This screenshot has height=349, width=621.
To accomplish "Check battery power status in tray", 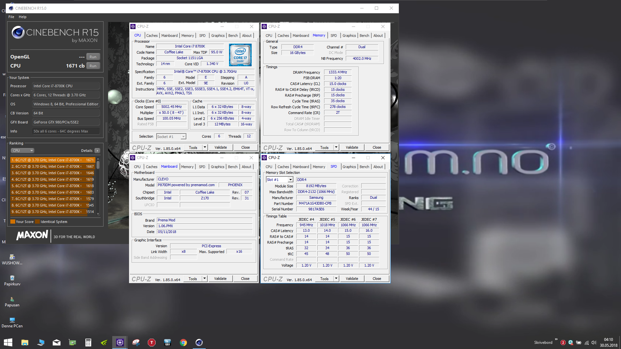I will coord(579,343).
